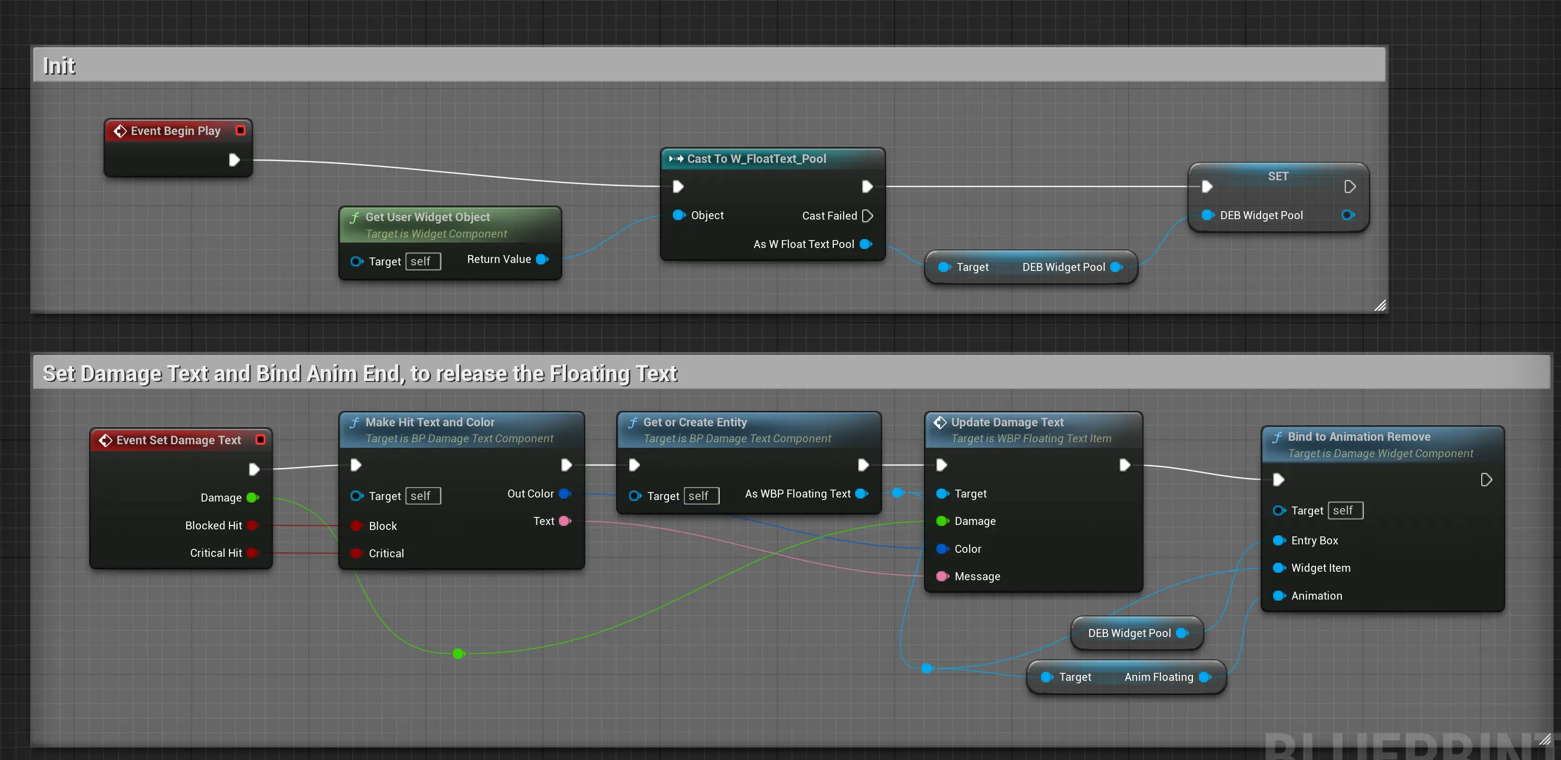Screen dimensions: 1561x760
Task: Click the Block boolean input pin
Action: (x=356, y=526)
